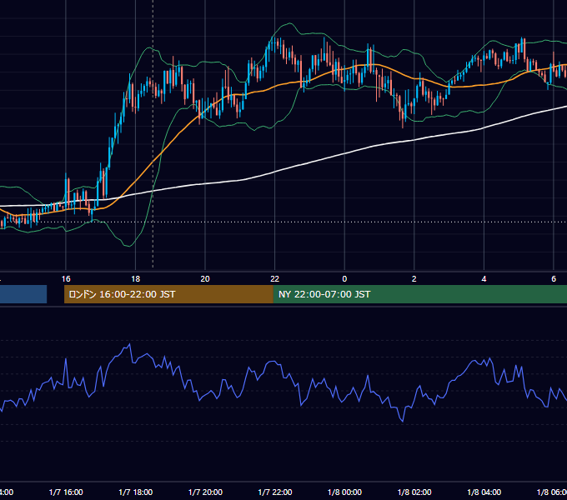The width and height of the screenshot is (567, 500).
Task: Click the 1/7 22:00 date label
Action: (275, 492)
